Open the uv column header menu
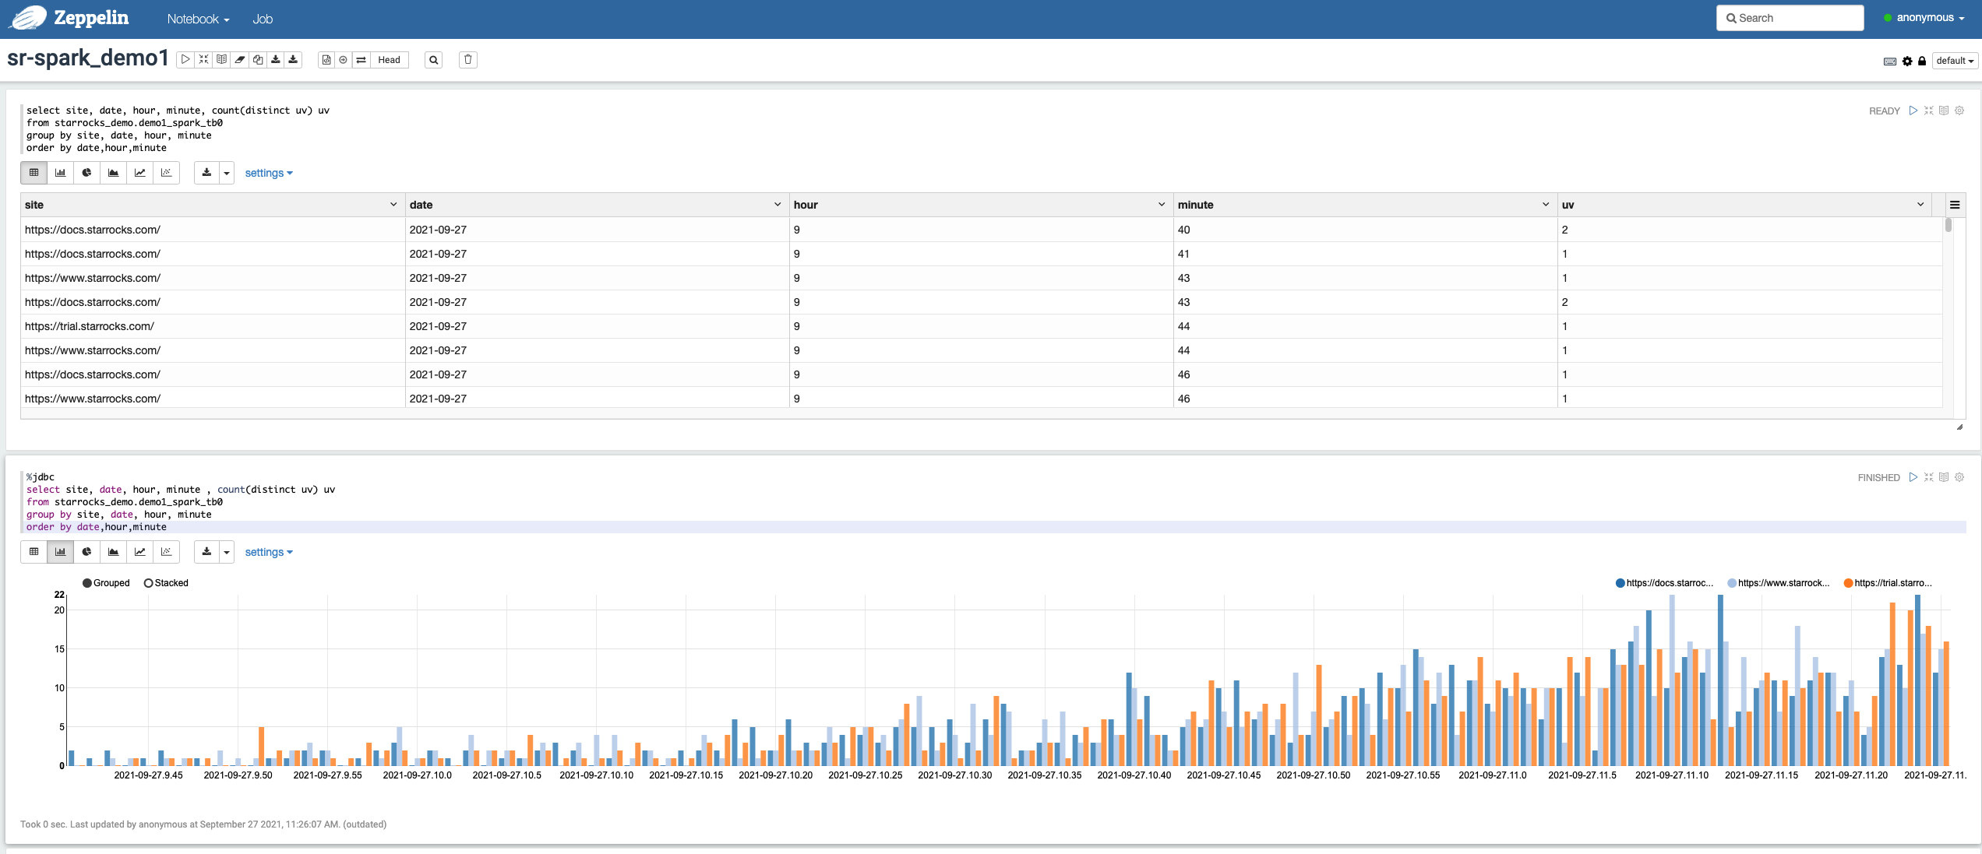 (1920, 205)
